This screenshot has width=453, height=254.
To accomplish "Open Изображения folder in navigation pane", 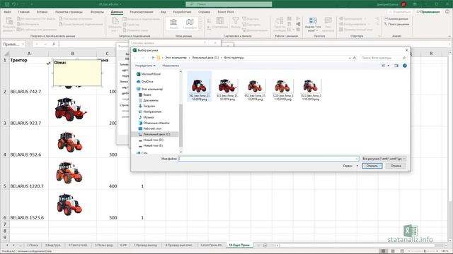I will click(x=149, y=111).
